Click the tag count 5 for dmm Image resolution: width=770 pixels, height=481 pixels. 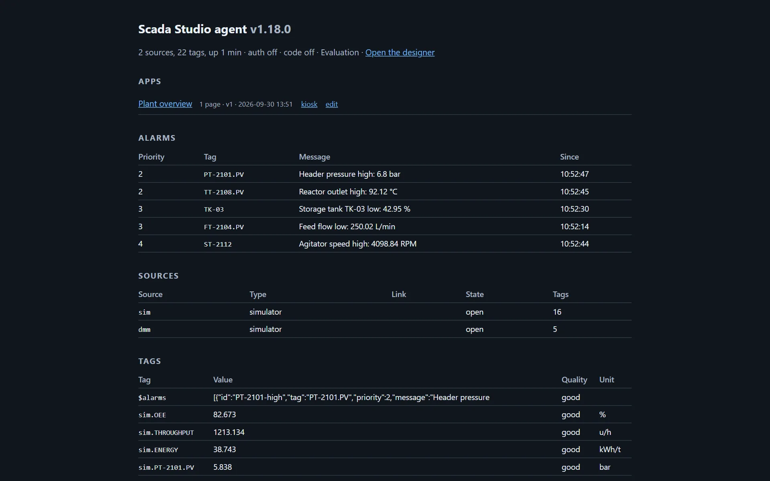tap(555, 329)
